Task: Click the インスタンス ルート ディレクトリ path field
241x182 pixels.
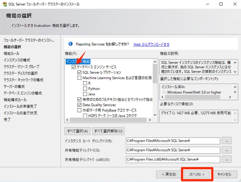Action: pyautogui.click(x=173, y=141)
